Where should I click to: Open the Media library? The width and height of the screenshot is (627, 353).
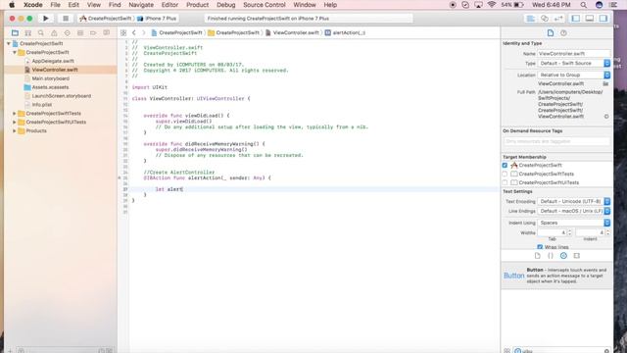coord(577,256)
